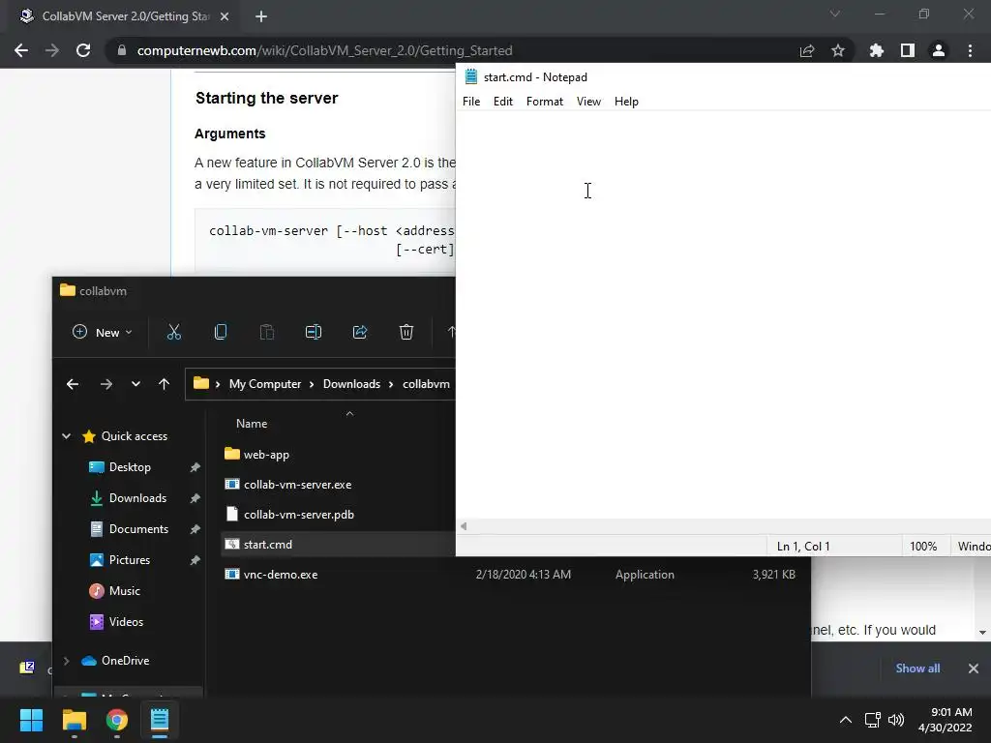This screenshot has width=991, height=743.
Task: Click Show all in downloads bar
Action: (x=917, y=669)
